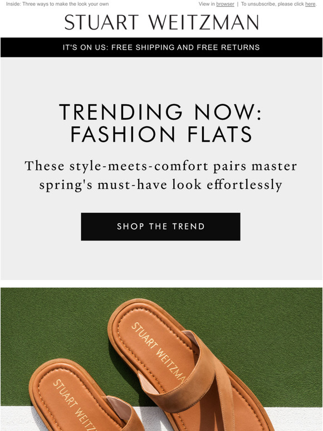Click the 'View in' text
323x431 pixels.
(x=207, y=4)
